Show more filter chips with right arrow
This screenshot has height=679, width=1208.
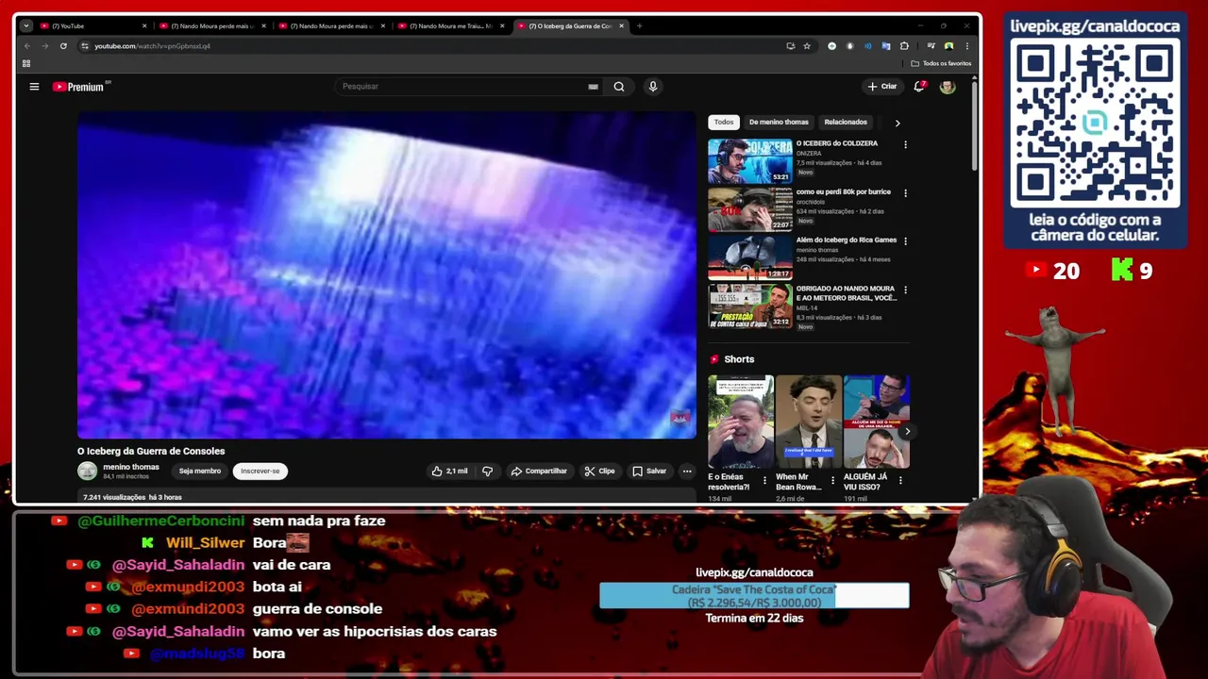(897, 123)
